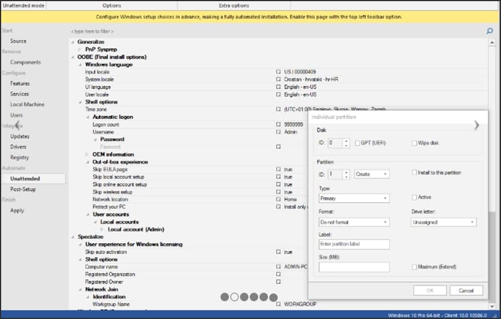The image size is (501, 319).
Task: Check Install to this partition
Action: (x=414, y=173)
